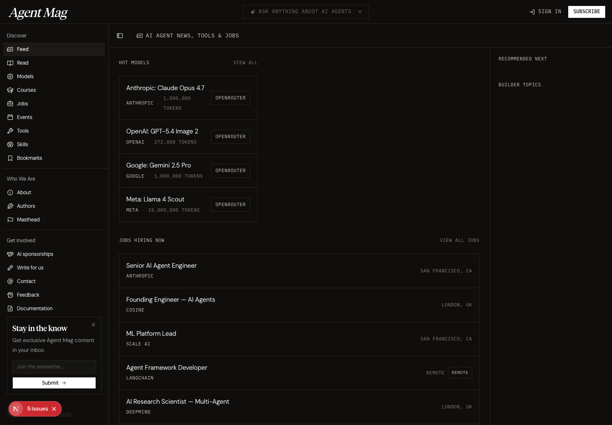Screen dimensions: 612x425
Task: Click the Subscribe button
Action: pyautogui.click(x=586, y=12)
